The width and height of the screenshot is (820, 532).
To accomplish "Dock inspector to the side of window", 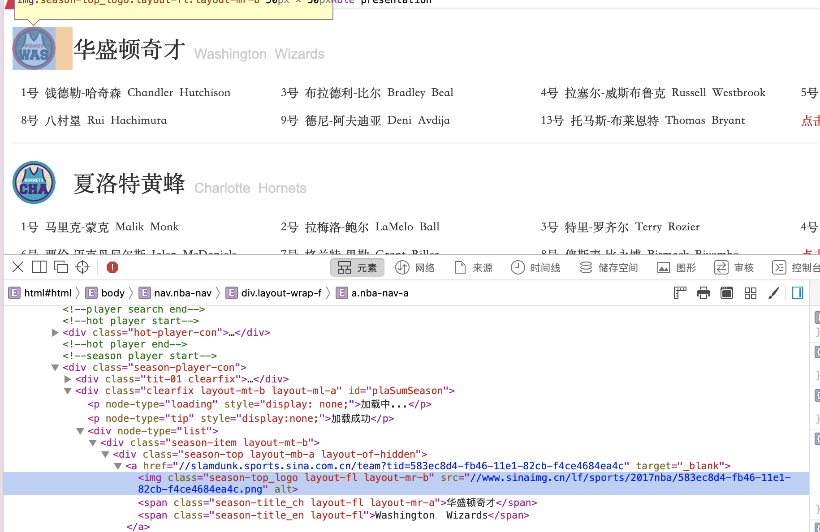I will pyautogui.click(x=39, y=267).
